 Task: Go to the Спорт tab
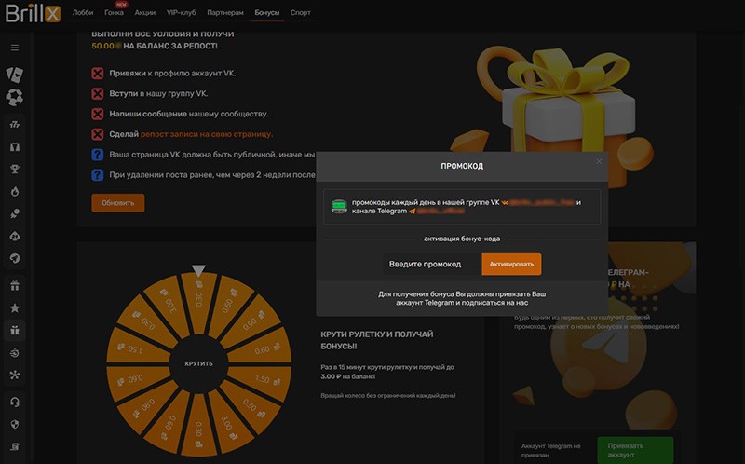pos(301,13)
